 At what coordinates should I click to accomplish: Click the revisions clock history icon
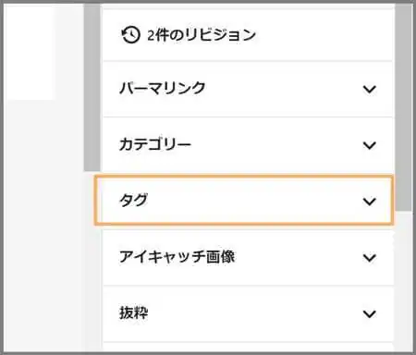point(130,34)
